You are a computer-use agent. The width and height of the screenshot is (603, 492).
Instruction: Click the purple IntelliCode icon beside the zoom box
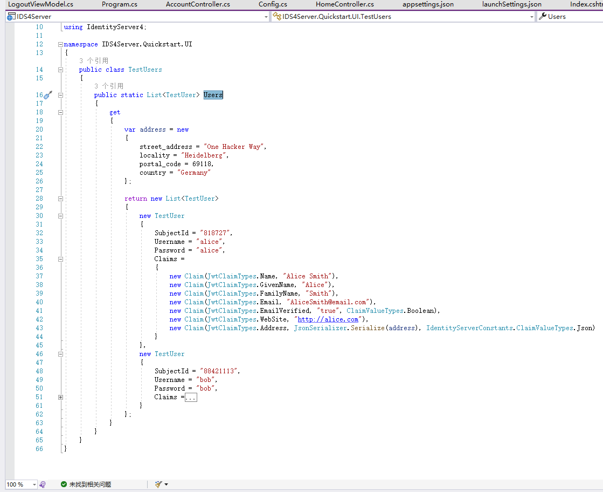click(x=43, y=484)
